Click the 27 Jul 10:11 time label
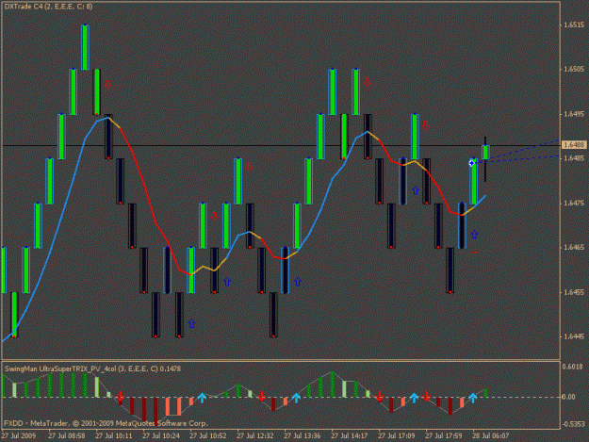Screen dimensions: 589x442 tap(114, 435)
